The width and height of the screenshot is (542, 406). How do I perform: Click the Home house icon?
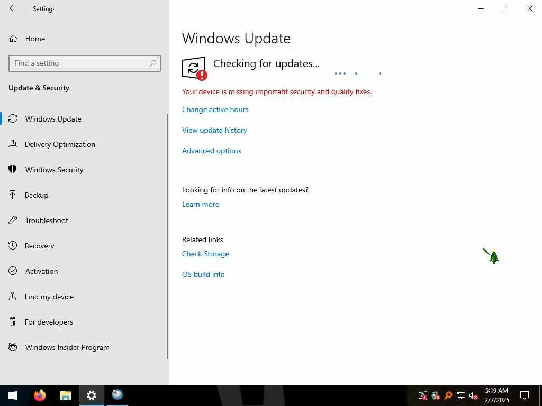tap(13, 38)
